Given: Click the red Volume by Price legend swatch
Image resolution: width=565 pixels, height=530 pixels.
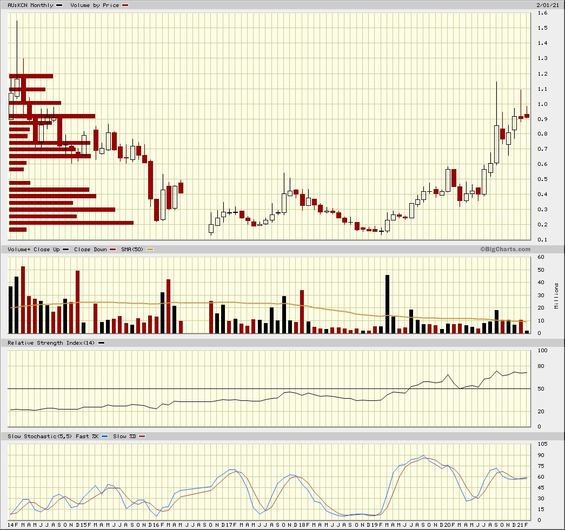Looking at the screenshot, I should (x=125, y=5).
